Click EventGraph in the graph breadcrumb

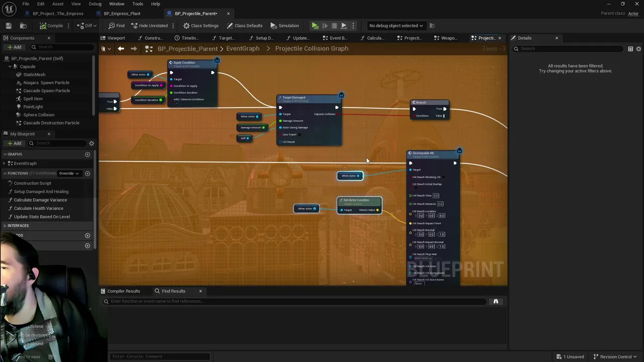tap(243, 49)
